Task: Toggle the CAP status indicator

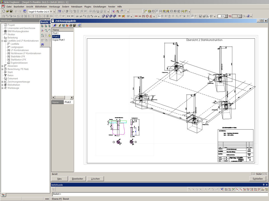Action: (x=253, y=174)
